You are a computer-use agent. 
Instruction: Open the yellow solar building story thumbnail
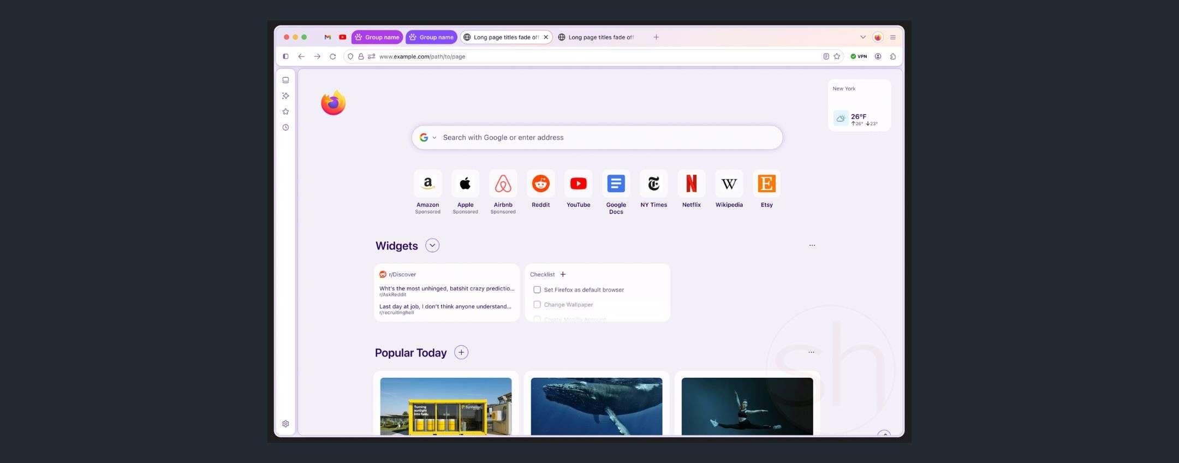446,406
